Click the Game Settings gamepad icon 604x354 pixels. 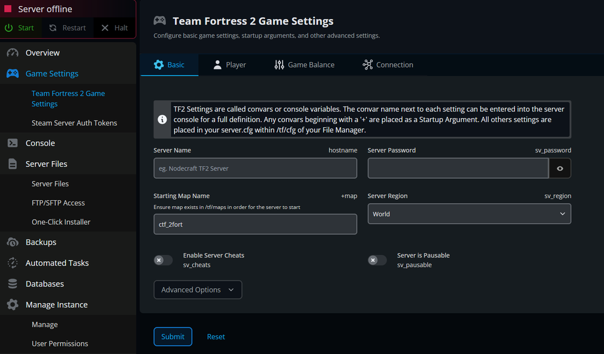(13, 73)
